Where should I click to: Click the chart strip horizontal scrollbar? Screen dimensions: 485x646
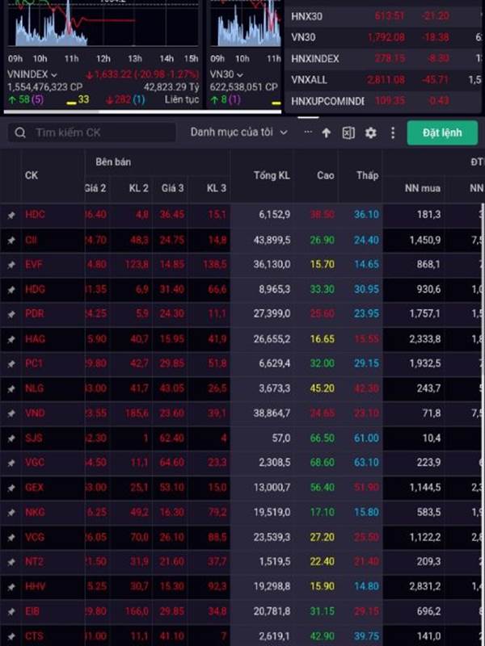click(142, 111)
